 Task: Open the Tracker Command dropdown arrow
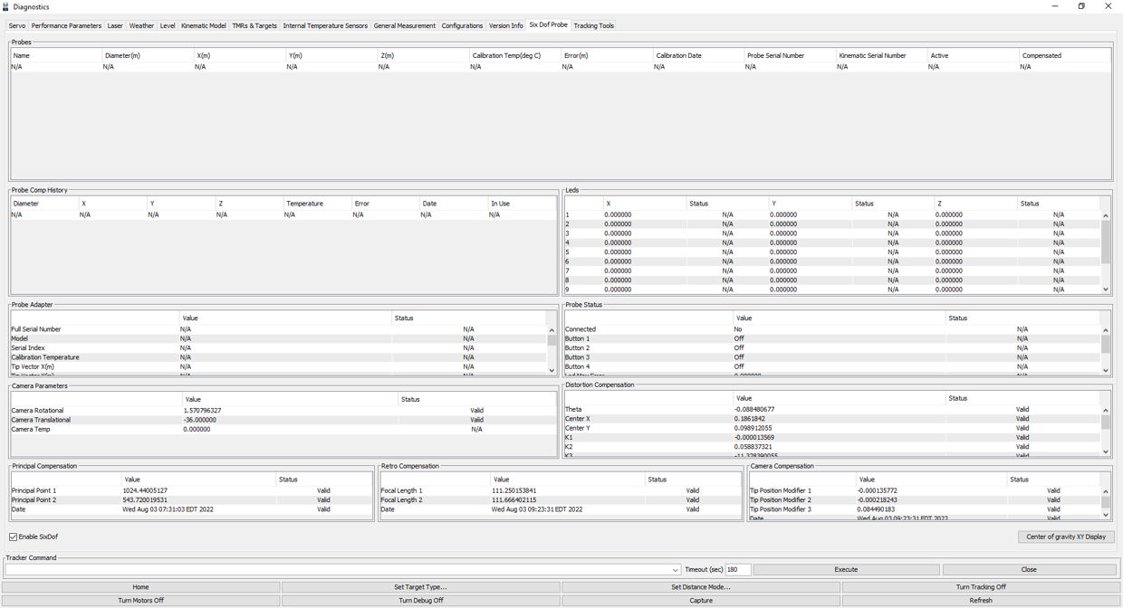pos(676,570)
